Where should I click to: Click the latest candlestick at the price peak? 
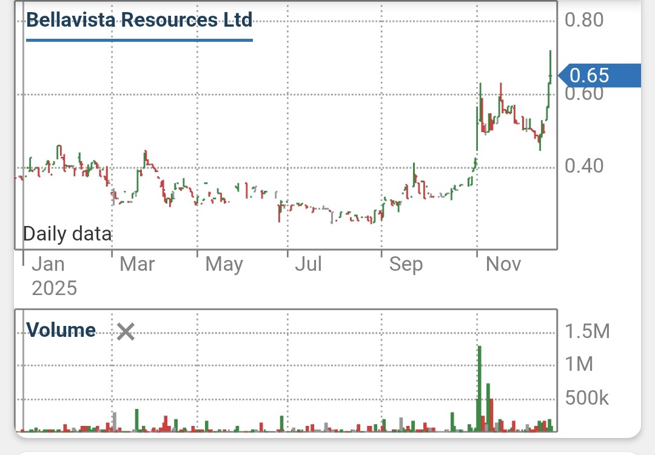[550, 67]
